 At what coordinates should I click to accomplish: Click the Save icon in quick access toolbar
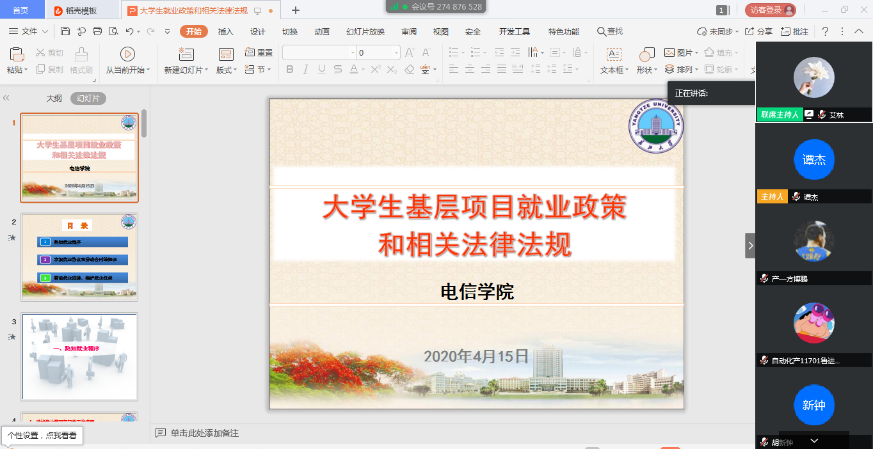tap(65, 31)
